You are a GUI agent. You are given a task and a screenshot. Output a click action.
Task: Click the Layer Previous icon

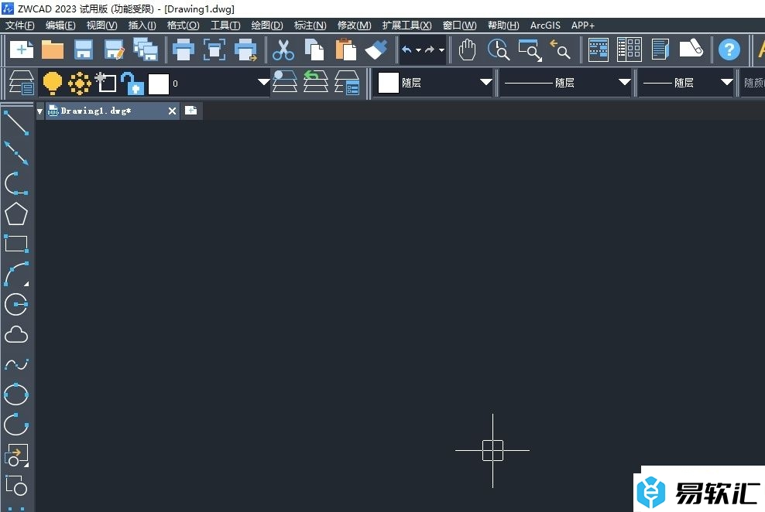316,82
